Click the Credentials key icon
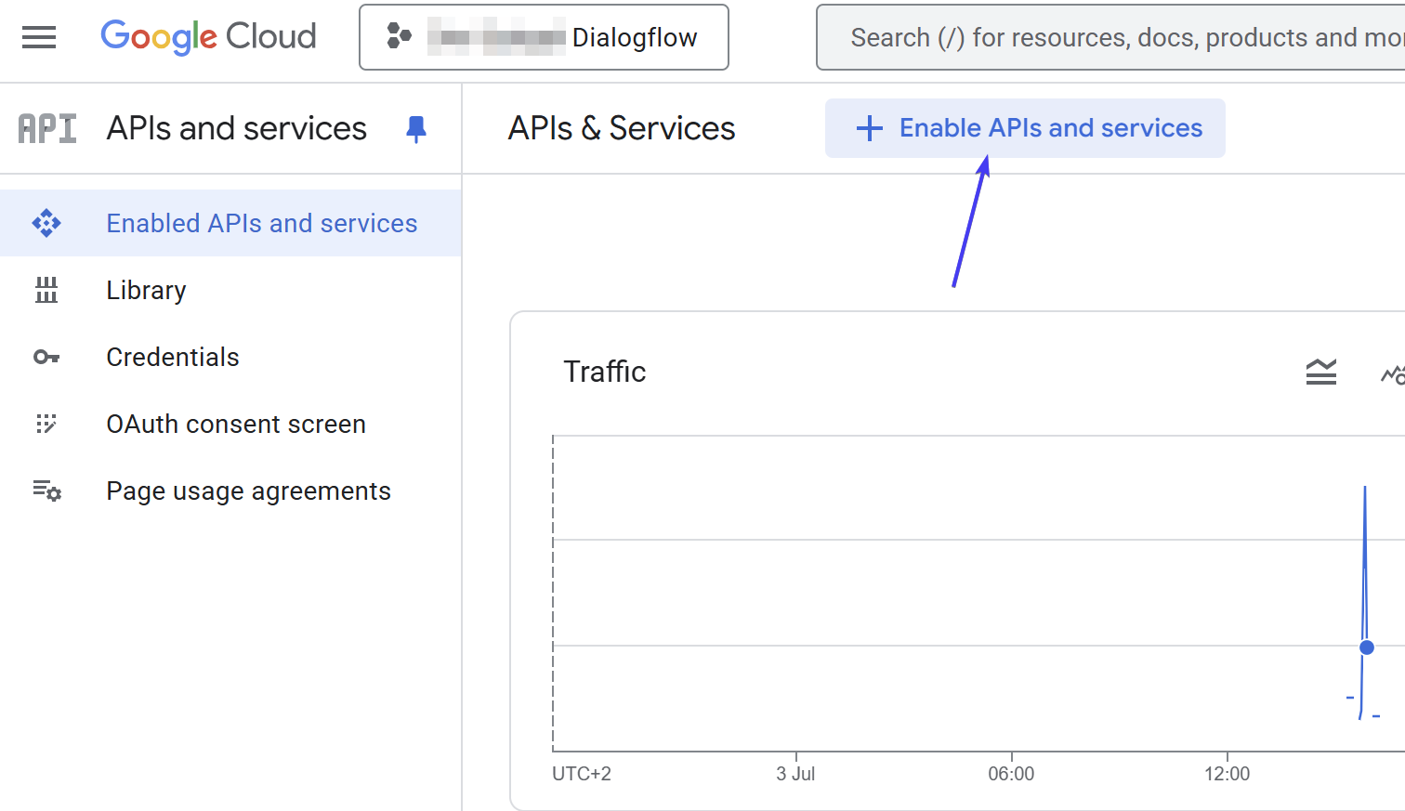 click(46, 358)
